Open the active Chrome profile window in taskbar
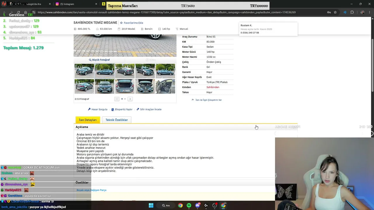The width and height of the screenshot is (374, 210). 223,205
